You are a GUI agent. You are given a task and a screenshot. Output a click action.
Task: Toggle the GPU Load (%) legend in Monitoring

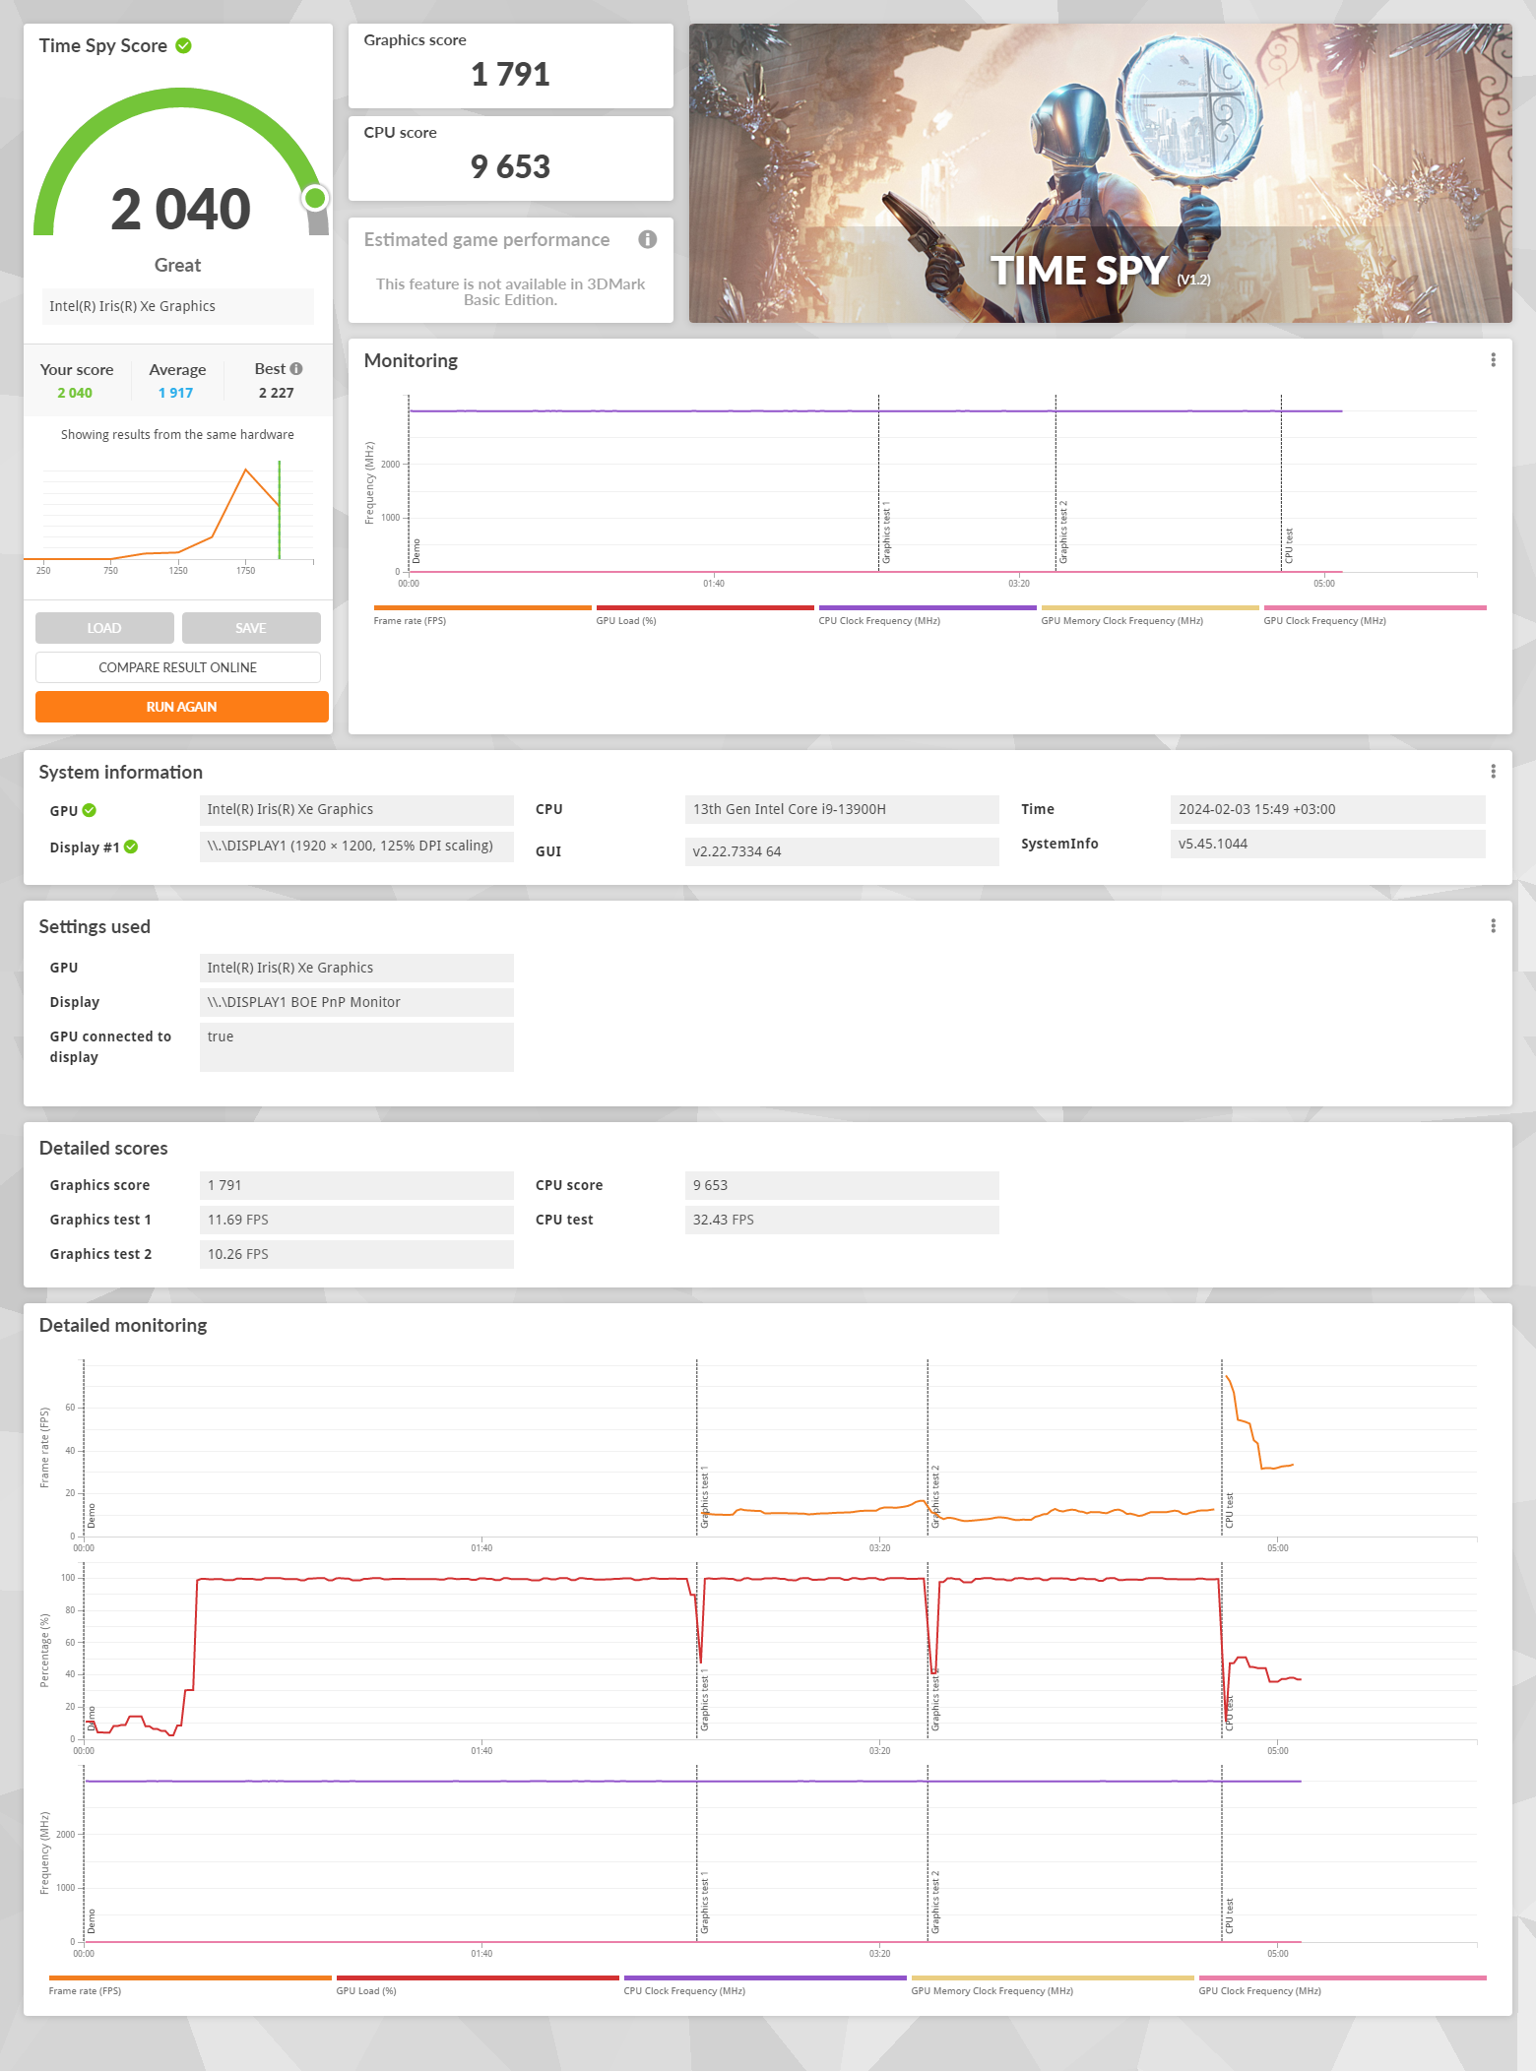705,615
